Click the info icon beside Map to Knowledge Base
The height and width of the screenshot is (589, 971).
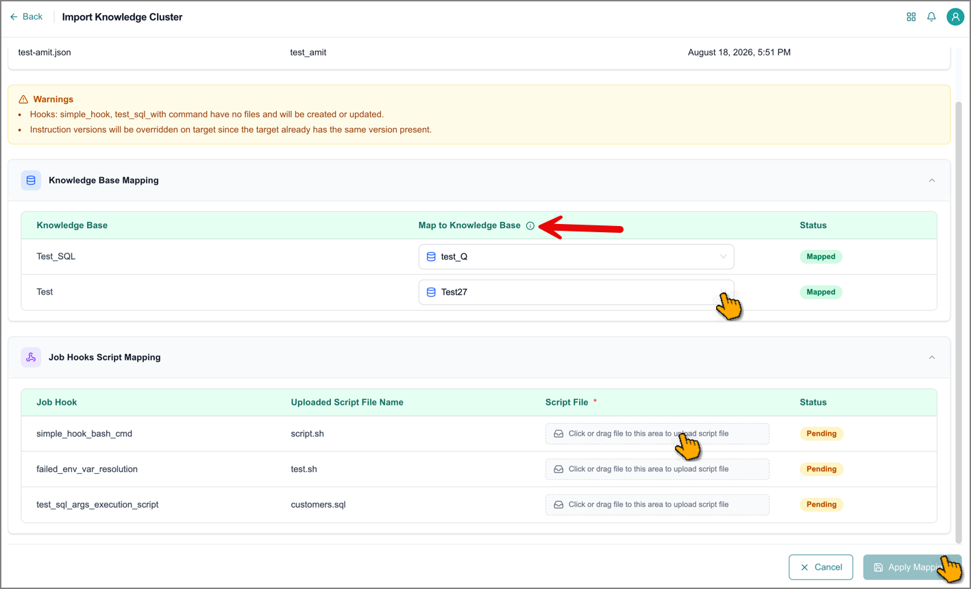pyautogui.click(x=530, y=225)
